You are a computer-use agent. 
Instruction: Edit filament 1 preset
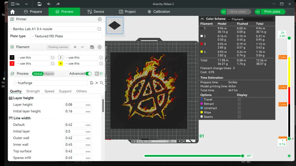pyautogui.click(x=53, y=58)
